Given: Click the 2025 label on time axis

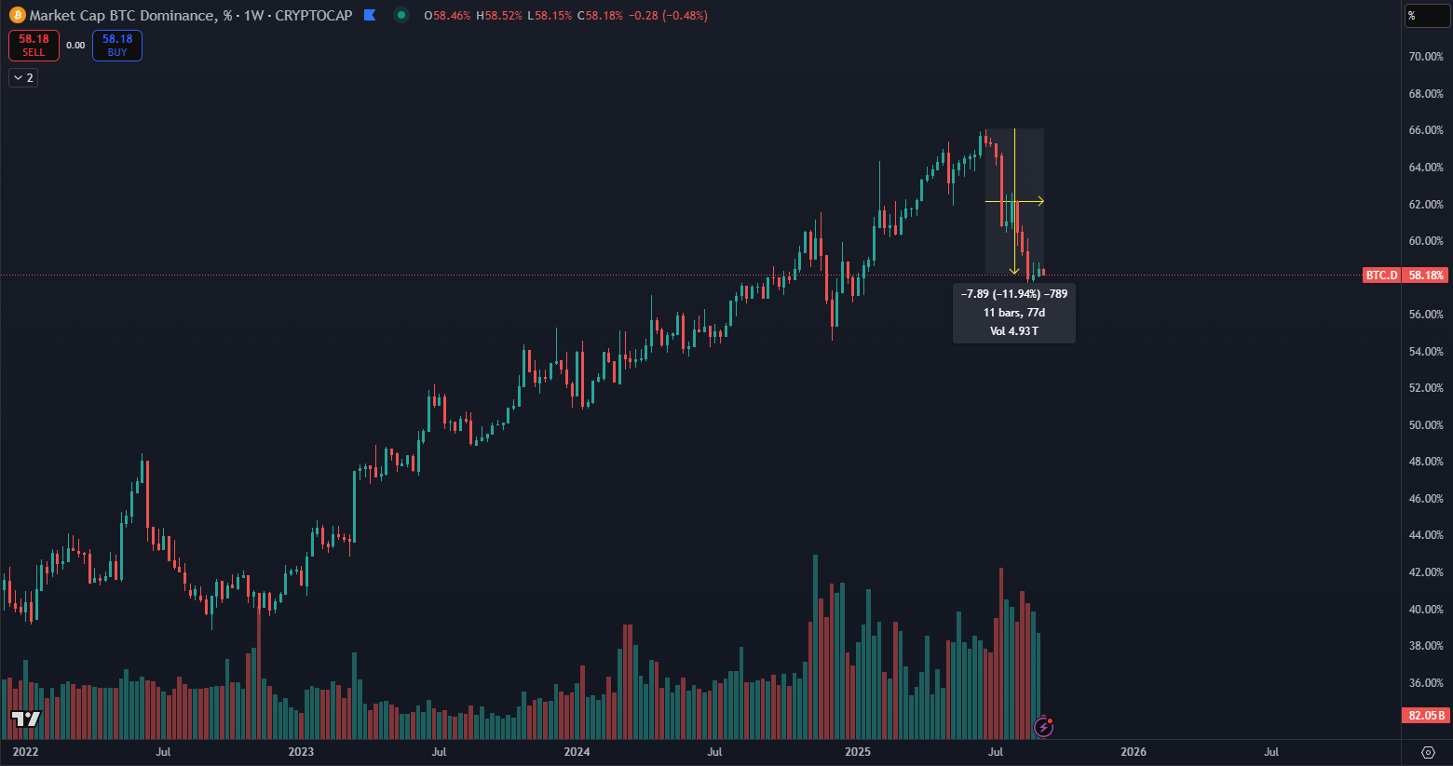Looking at the screenshot, I should tap(857, 752).
